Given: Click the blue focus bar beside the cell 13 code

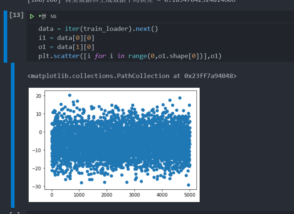Looking at the screenshot, I should pyautogui.click(x=5, y=37).
